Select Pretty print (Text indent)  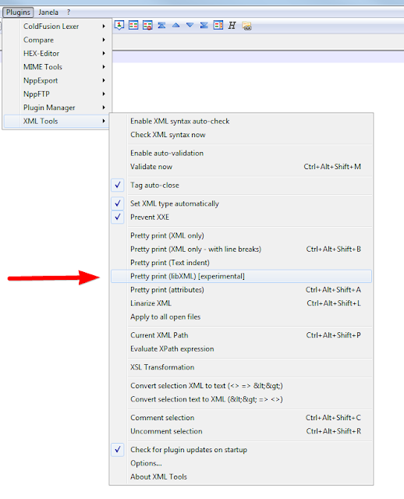pos(241,263)
